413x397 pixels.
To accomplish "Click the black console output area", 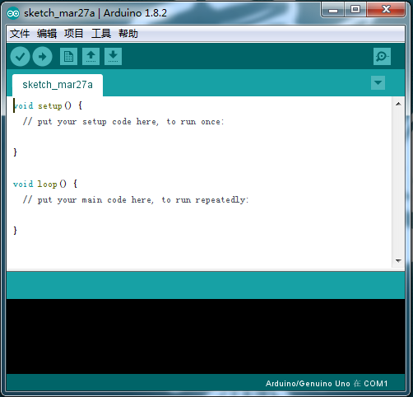I will [206, 336].
